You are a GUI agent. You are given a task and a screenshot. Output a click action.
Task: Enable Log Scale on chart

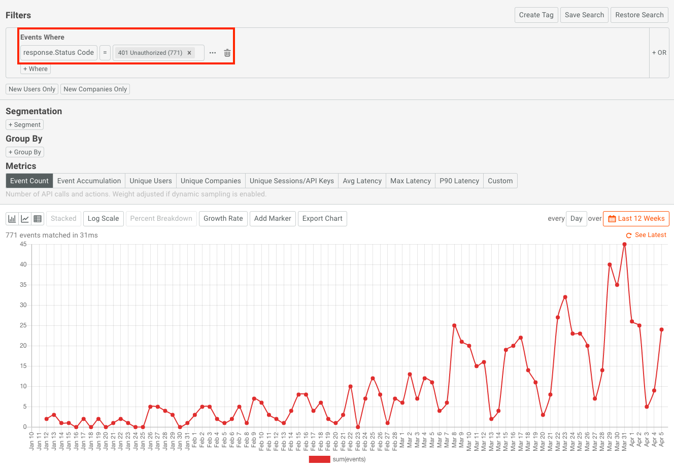(103, 219)
